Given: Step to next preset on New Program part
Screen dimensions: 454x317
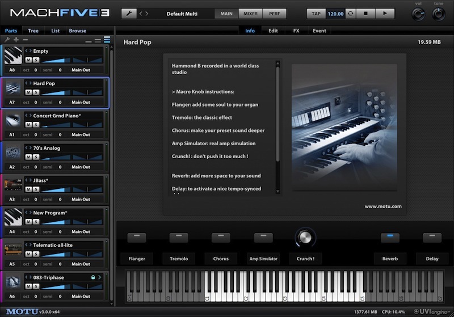Looking at the screenshot, I should [x=31, y=213].
